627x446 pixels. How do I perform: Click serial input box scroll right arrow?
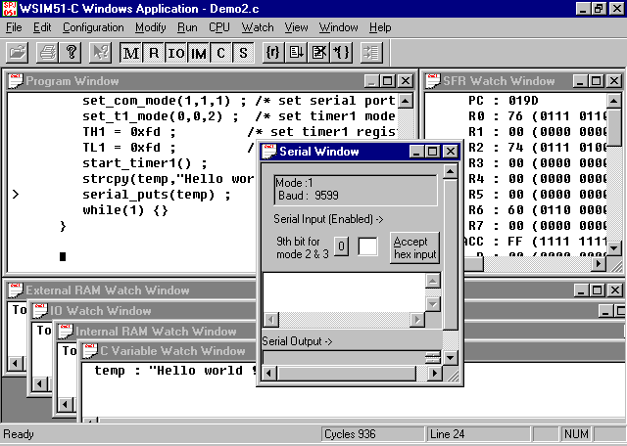click(417, 320)
